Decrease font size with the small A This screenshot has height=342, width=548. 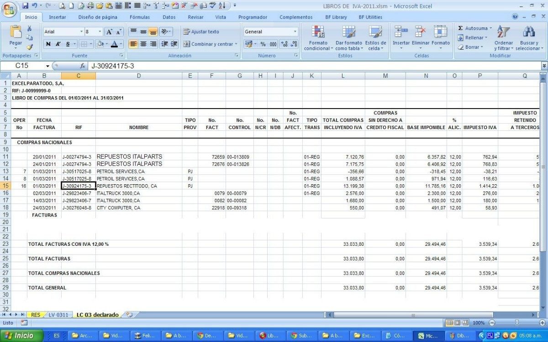119,32
